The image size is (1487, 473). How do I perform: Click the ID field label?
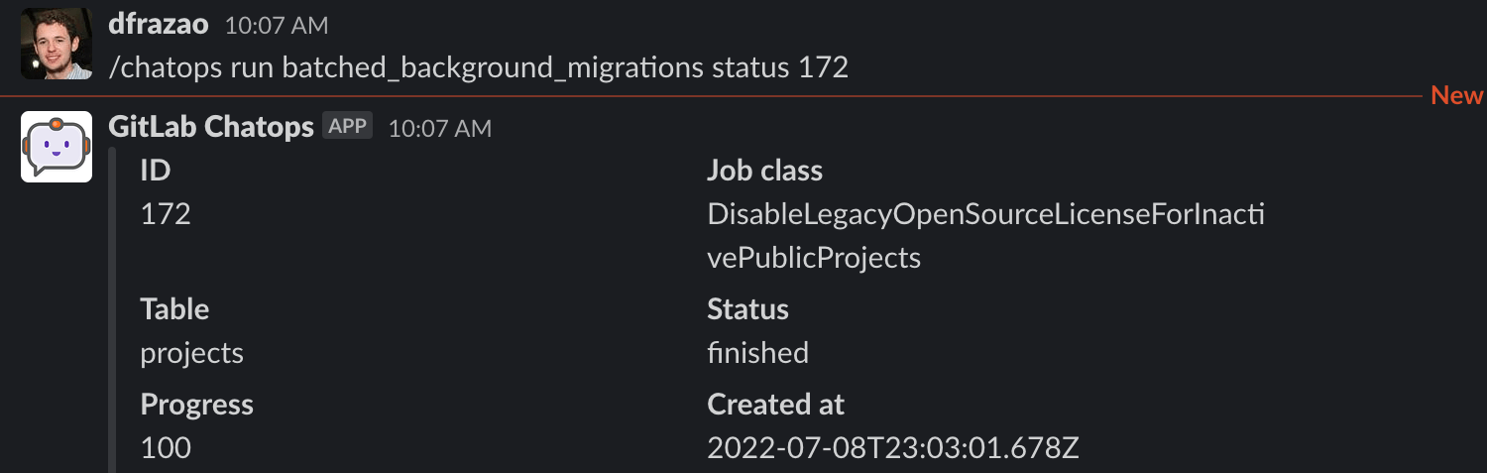tap(156, 171)
